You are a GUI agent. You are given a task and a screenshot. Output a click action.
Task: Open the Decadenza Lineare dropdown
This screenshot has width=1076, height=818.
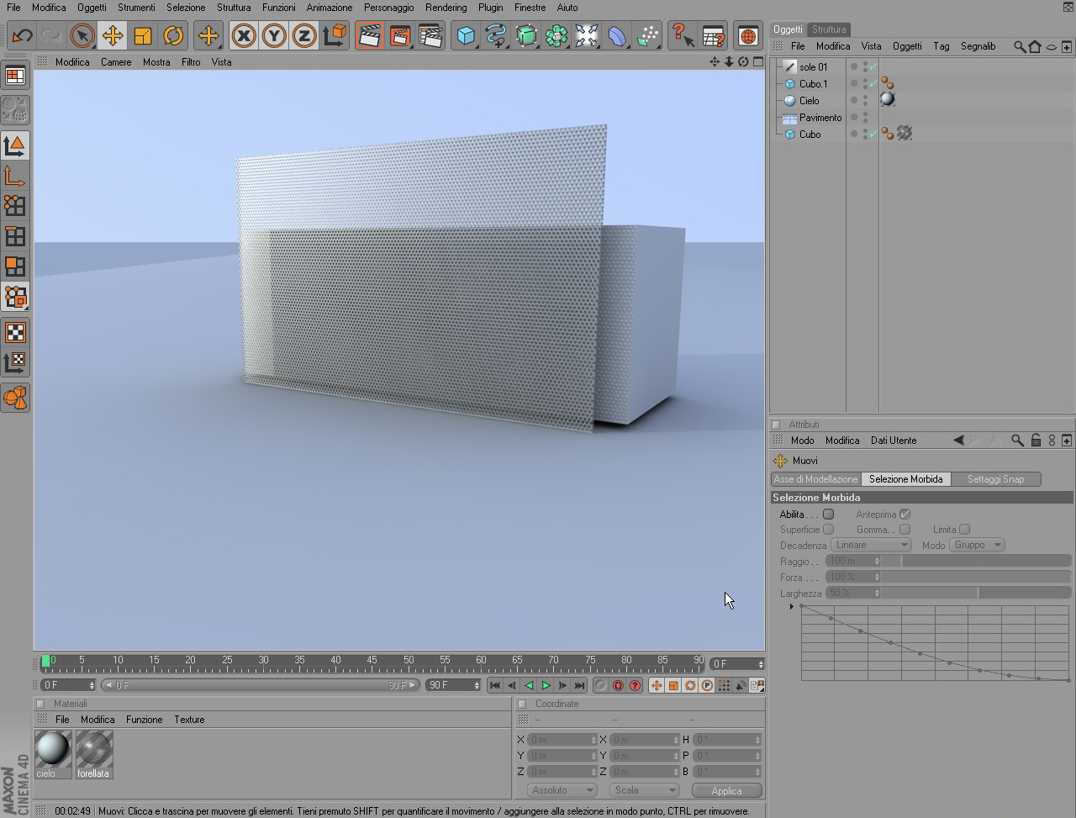[872, 545]
